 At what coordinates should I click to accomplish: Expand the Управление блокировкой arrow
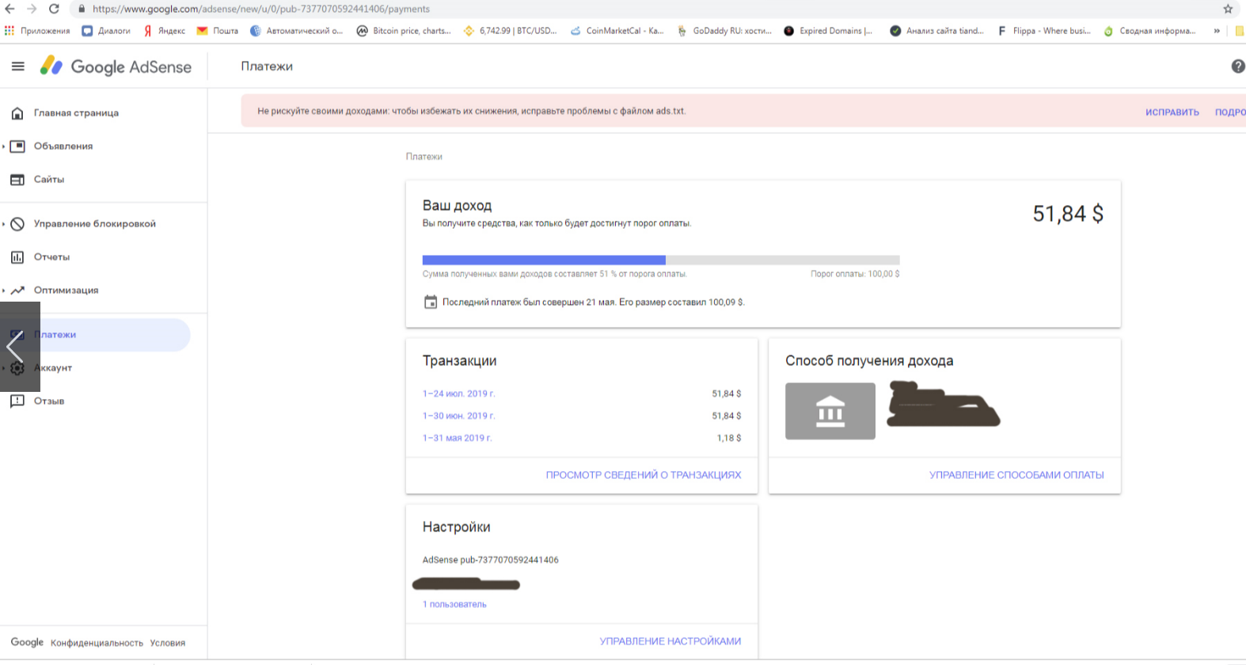click(4, 224)
